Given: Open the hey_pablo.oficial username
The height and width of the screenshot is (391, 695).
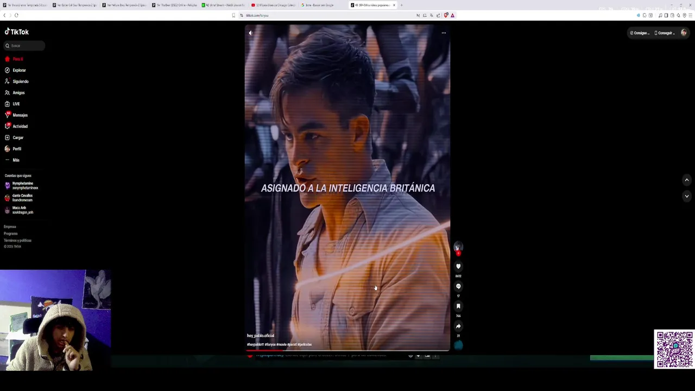Looking at the screenshot, I should click(x=261, y=336).
